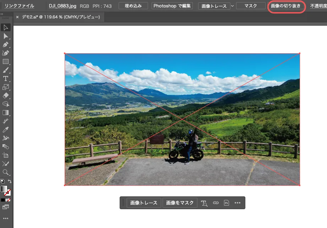327x228 pixels.
Task: Select the Eraser tool
Action: (6, 96)
